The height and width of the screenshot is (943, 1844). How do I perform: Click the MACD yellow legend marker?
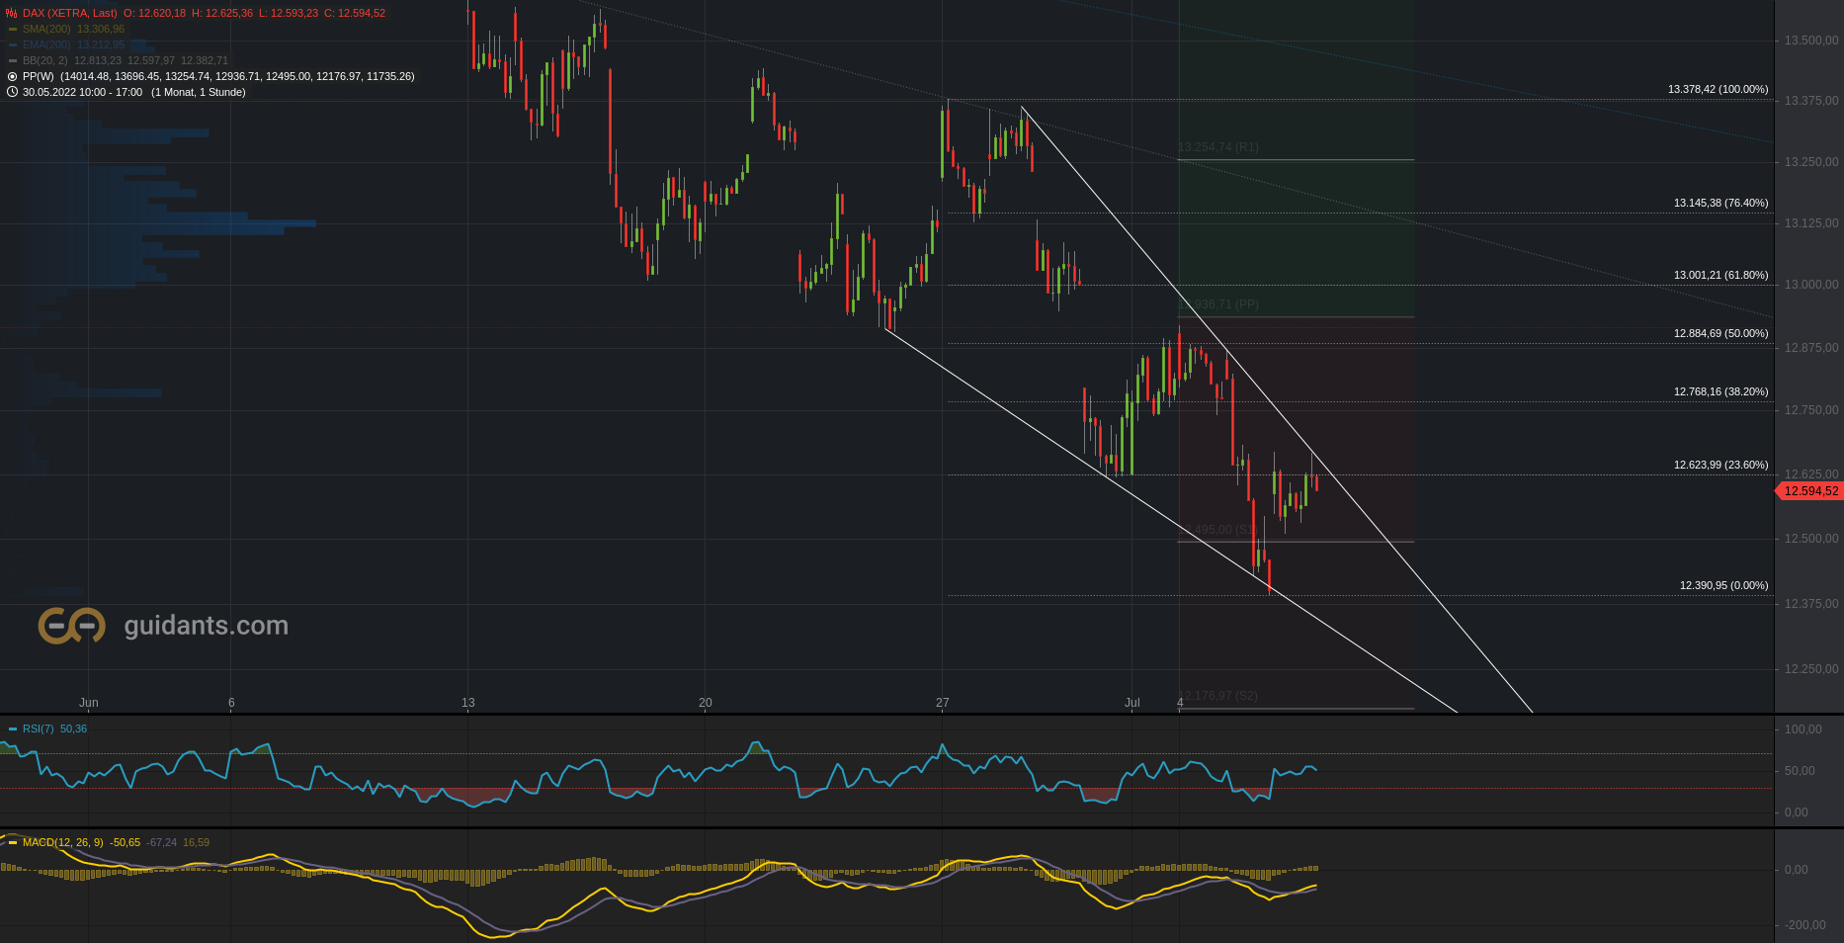(x=13, y=842)
